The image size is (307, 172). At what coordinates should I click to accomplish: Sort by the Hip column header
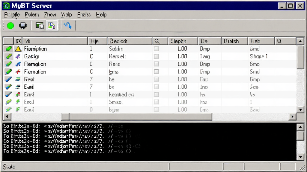coord(97,41)
